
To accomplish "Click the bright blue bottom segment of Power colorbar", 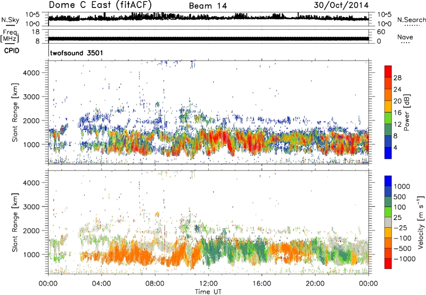I will point(388,153).
